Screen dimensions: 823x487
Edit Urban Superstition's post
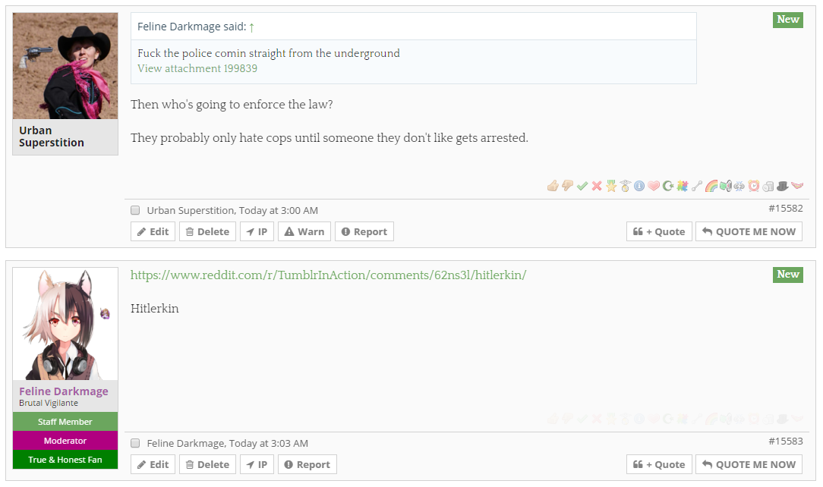[153, 231]
